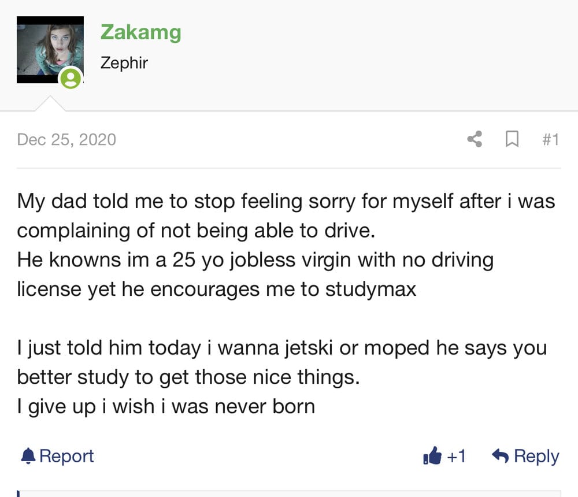Screen dimensions: 578x497
Task: Like the post with the thumbs-up icon
Action: point(432,457)
